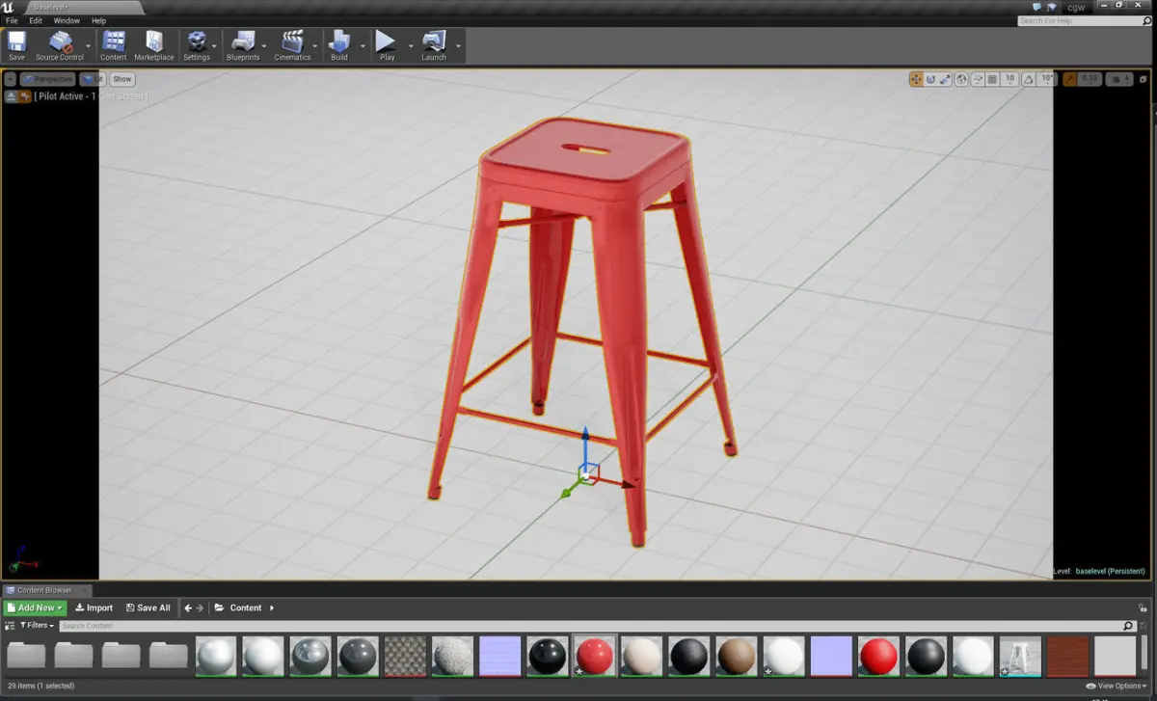
Task: Toggle rotation angle snapping
Action: (1029, 79)
